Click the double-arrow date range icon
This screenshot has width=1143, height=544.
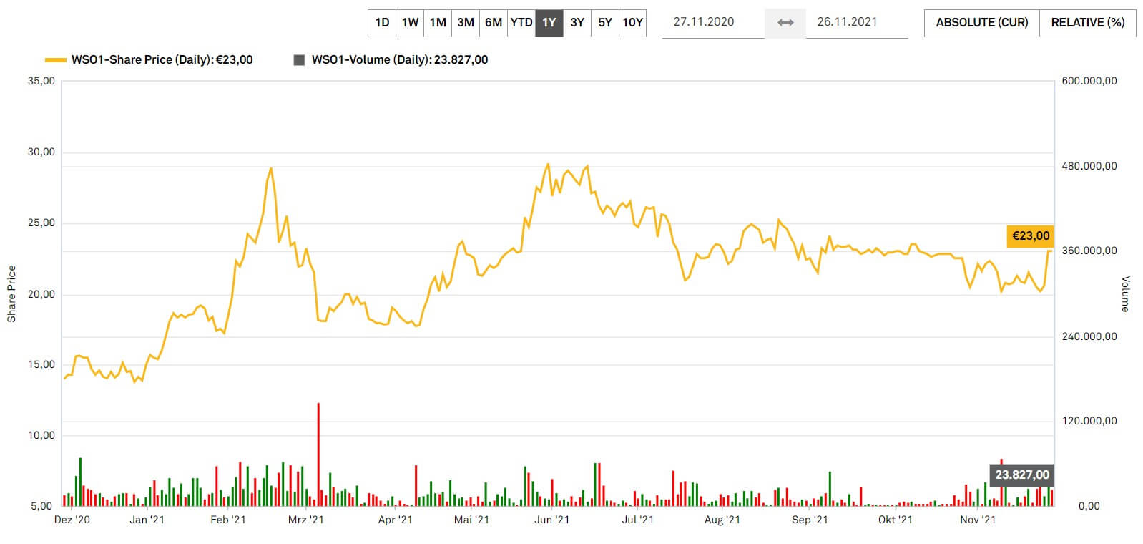(x=785, y=23)
